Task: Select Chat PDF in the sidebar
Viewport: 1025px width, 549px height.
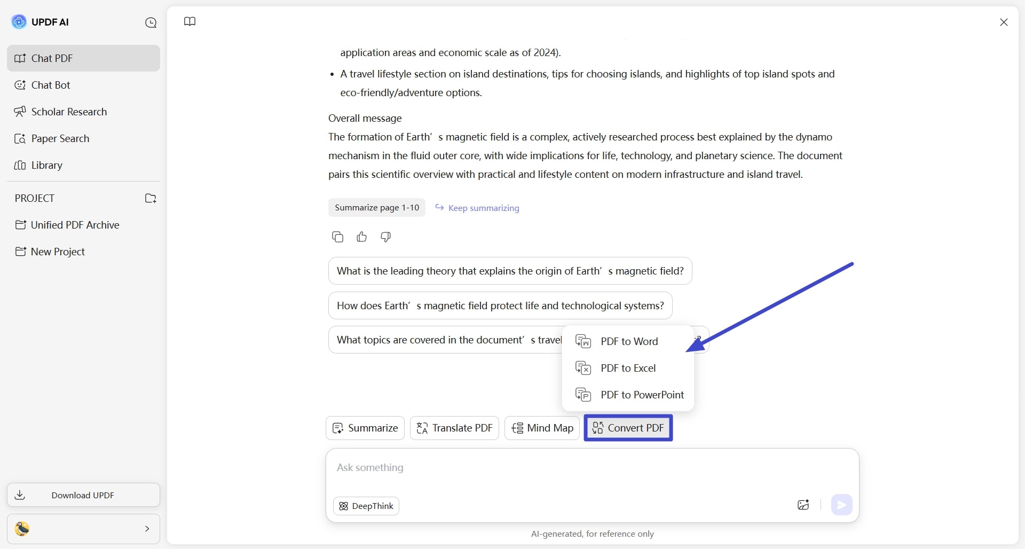Action: [52, 58]
